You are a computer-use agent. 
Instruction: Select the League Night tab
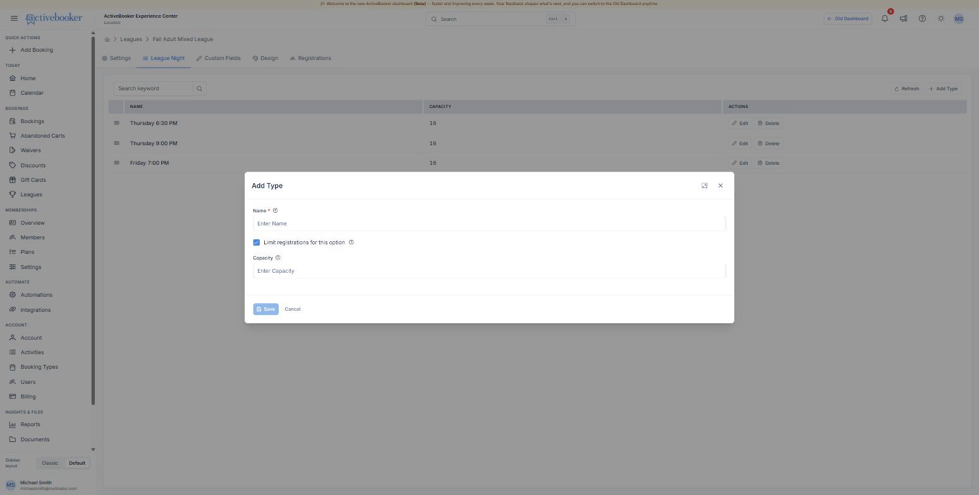pyautogui.click(x=164, y=58)
